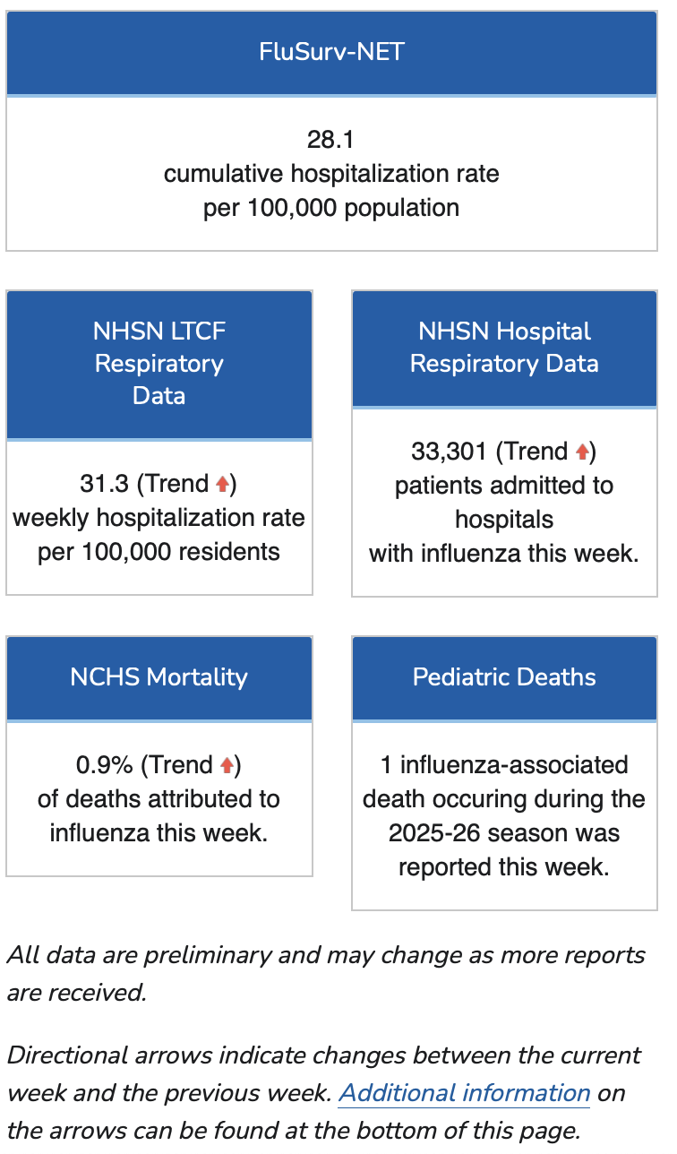The image size is (677, 1154).
Task: Select the NCHS Mortality card header
Action: (159, 677)
